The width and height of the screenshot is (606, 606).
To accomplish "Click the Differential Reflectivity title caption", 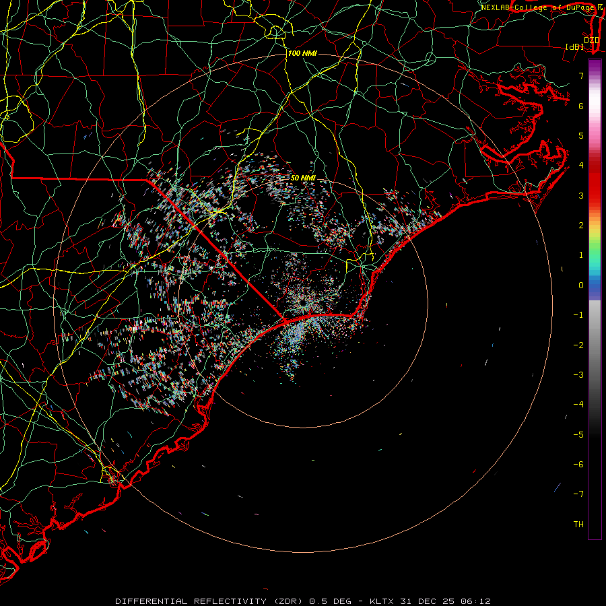I will coord(302,601).
